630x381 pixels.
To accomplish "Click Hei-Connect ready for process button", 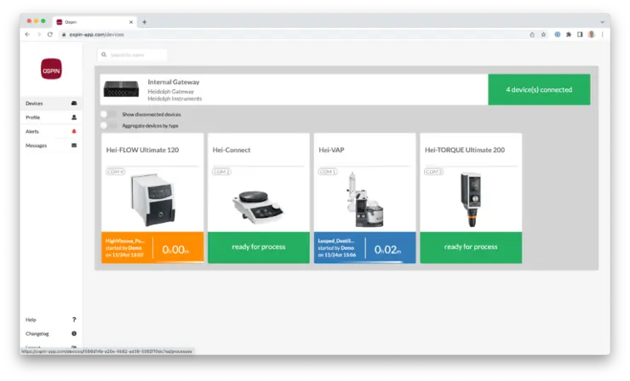I will [259, 247].
